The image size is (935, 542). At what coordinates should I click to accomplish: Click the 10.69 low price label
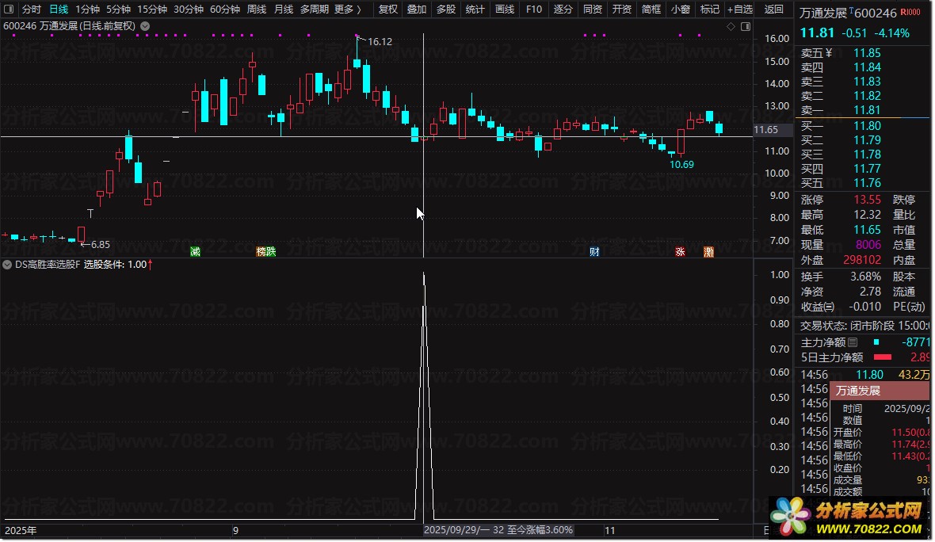coord(681,165)
